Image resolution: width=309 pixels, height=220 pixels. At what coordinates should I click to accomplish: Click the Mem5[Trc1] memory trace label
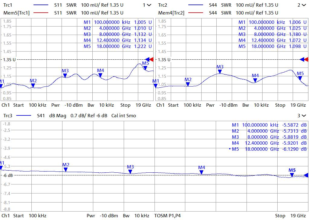click(x=16, y=13)
